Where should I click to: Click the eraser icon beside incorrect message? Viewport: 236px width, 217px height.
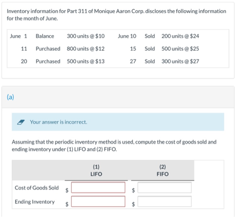21,122
